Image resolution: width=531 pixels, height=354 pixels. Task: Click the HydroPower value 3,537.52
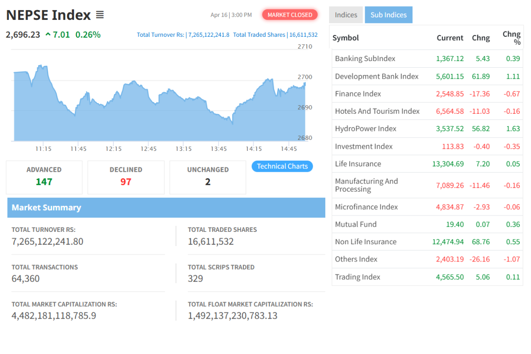pos(450,129)
